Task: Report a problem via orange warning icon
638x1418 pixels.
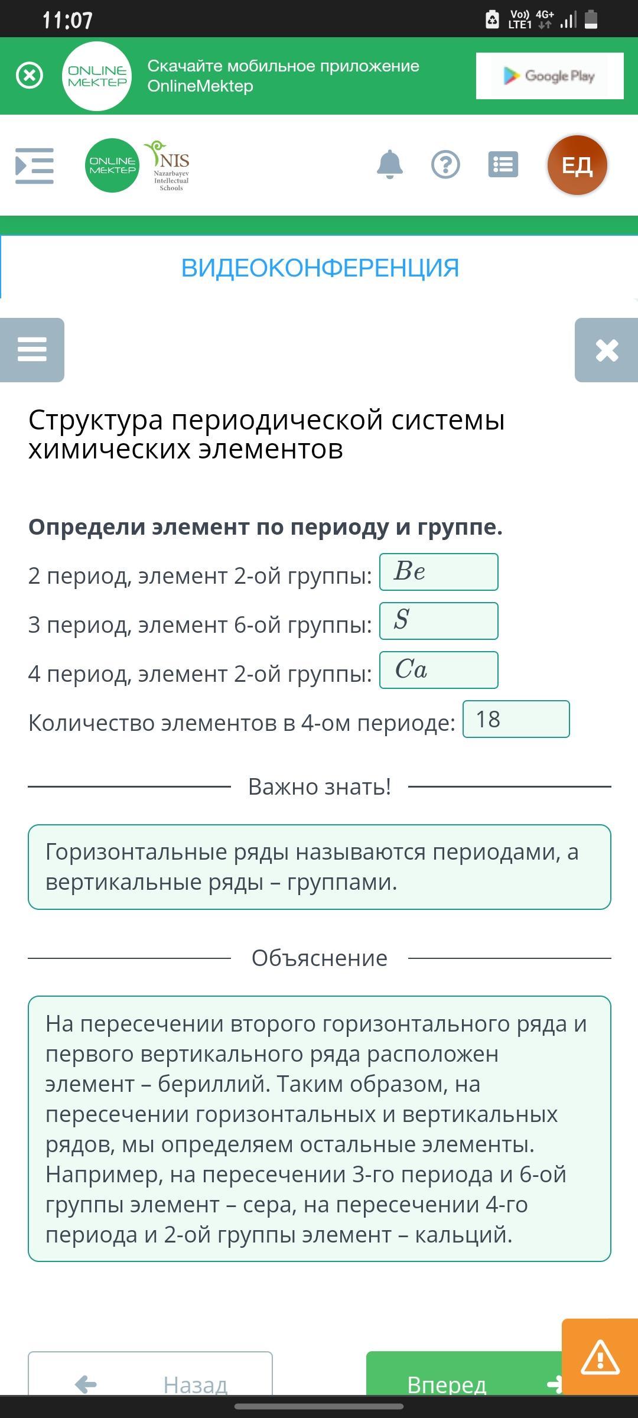Action: pos(600,1357)
